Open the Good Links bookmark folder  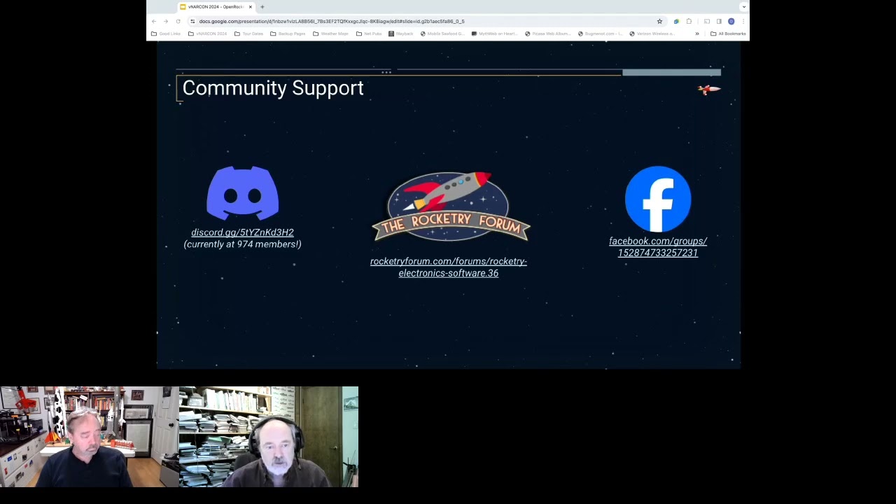point(166,34)
